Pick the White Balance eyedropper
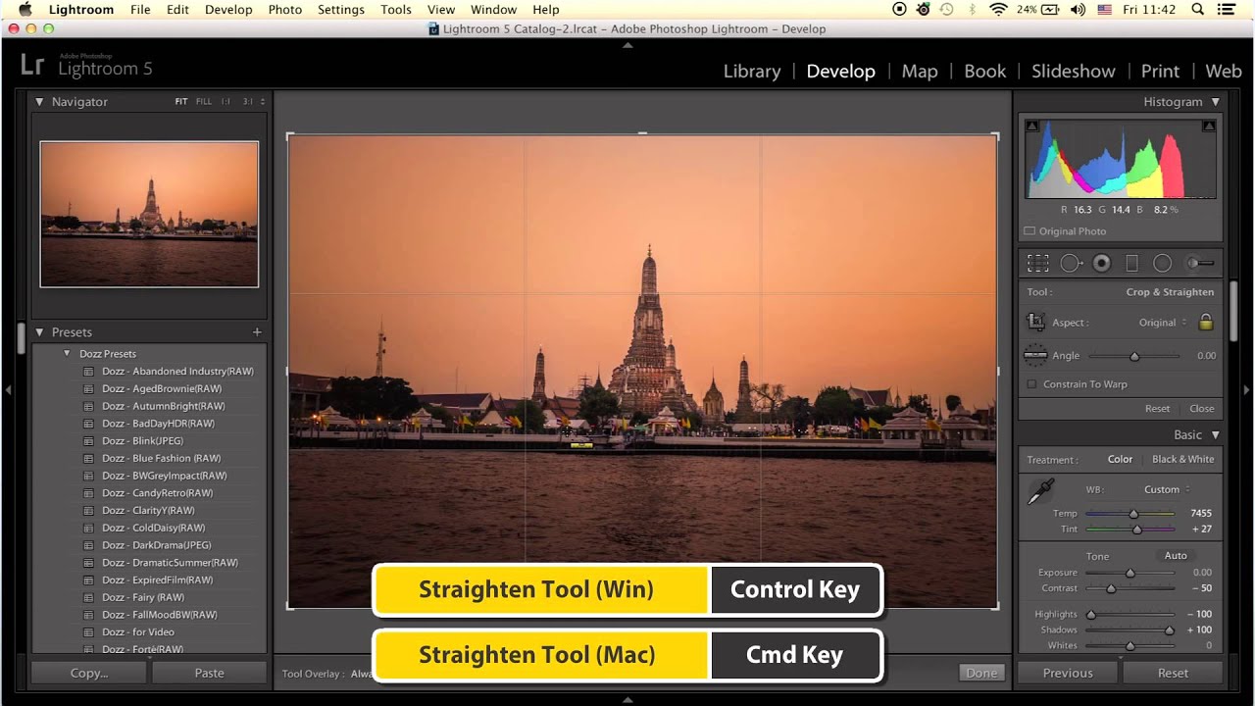 pos(1040,492)
